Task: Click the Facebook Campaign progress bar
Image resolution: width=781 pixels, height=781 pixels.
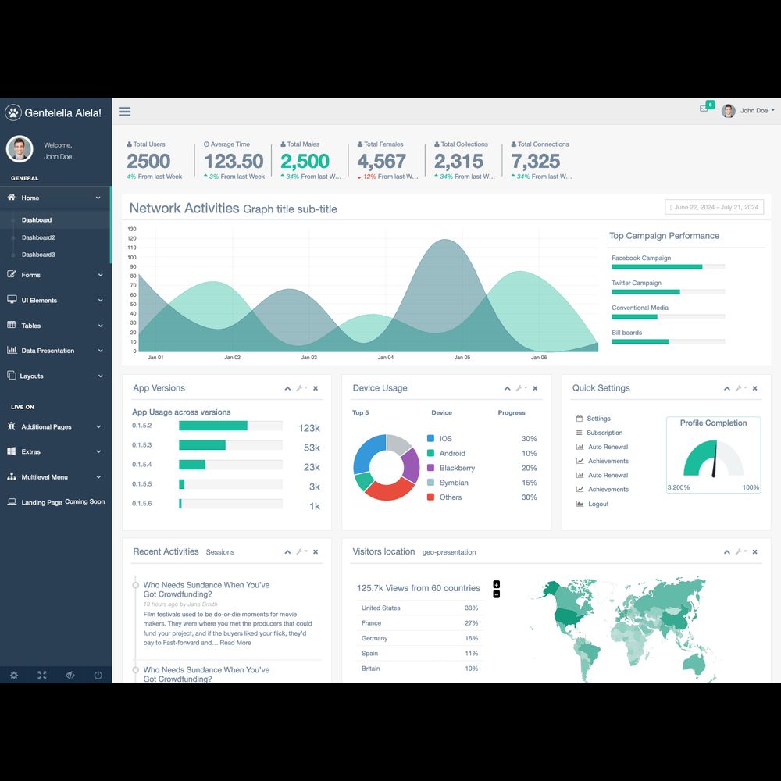Action: point(668,266)
